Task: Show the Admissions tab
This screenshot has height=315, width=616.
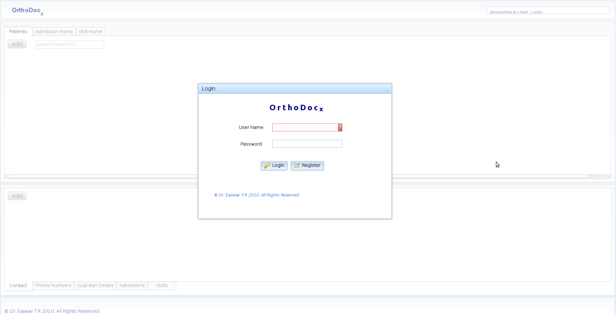Action: 132,286
